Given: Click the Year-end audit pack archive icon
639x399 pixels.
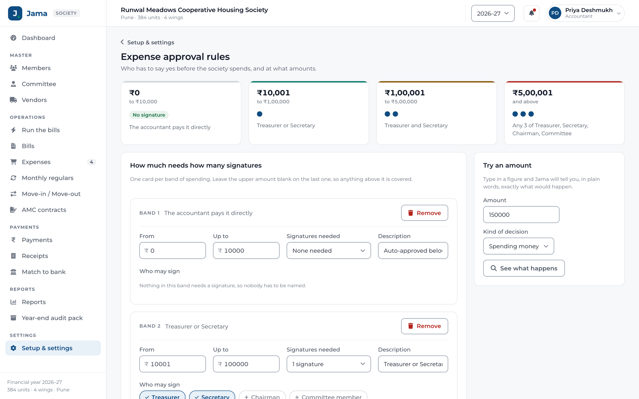Looking at the screenshot, I should (x=13, y=318).
